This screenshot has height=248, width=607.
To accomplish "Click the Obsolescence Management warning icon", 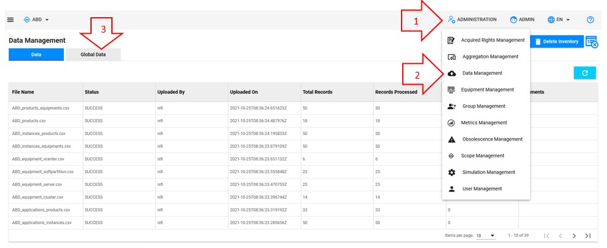I will pyautogui.click(x=451, y=139).
